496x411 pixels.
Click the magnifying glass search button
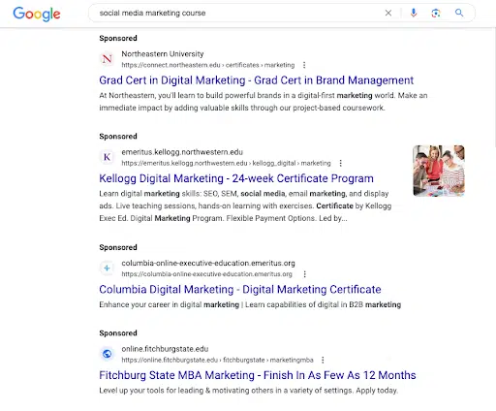click(x=459, y=13)
